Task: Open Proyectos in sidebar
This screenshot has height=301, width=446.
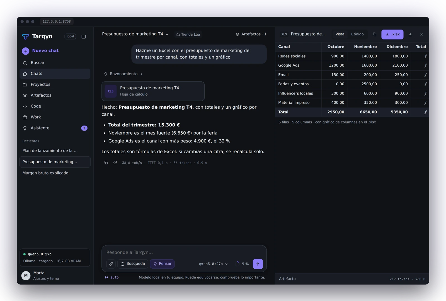Action: click(x=55, y=84)
